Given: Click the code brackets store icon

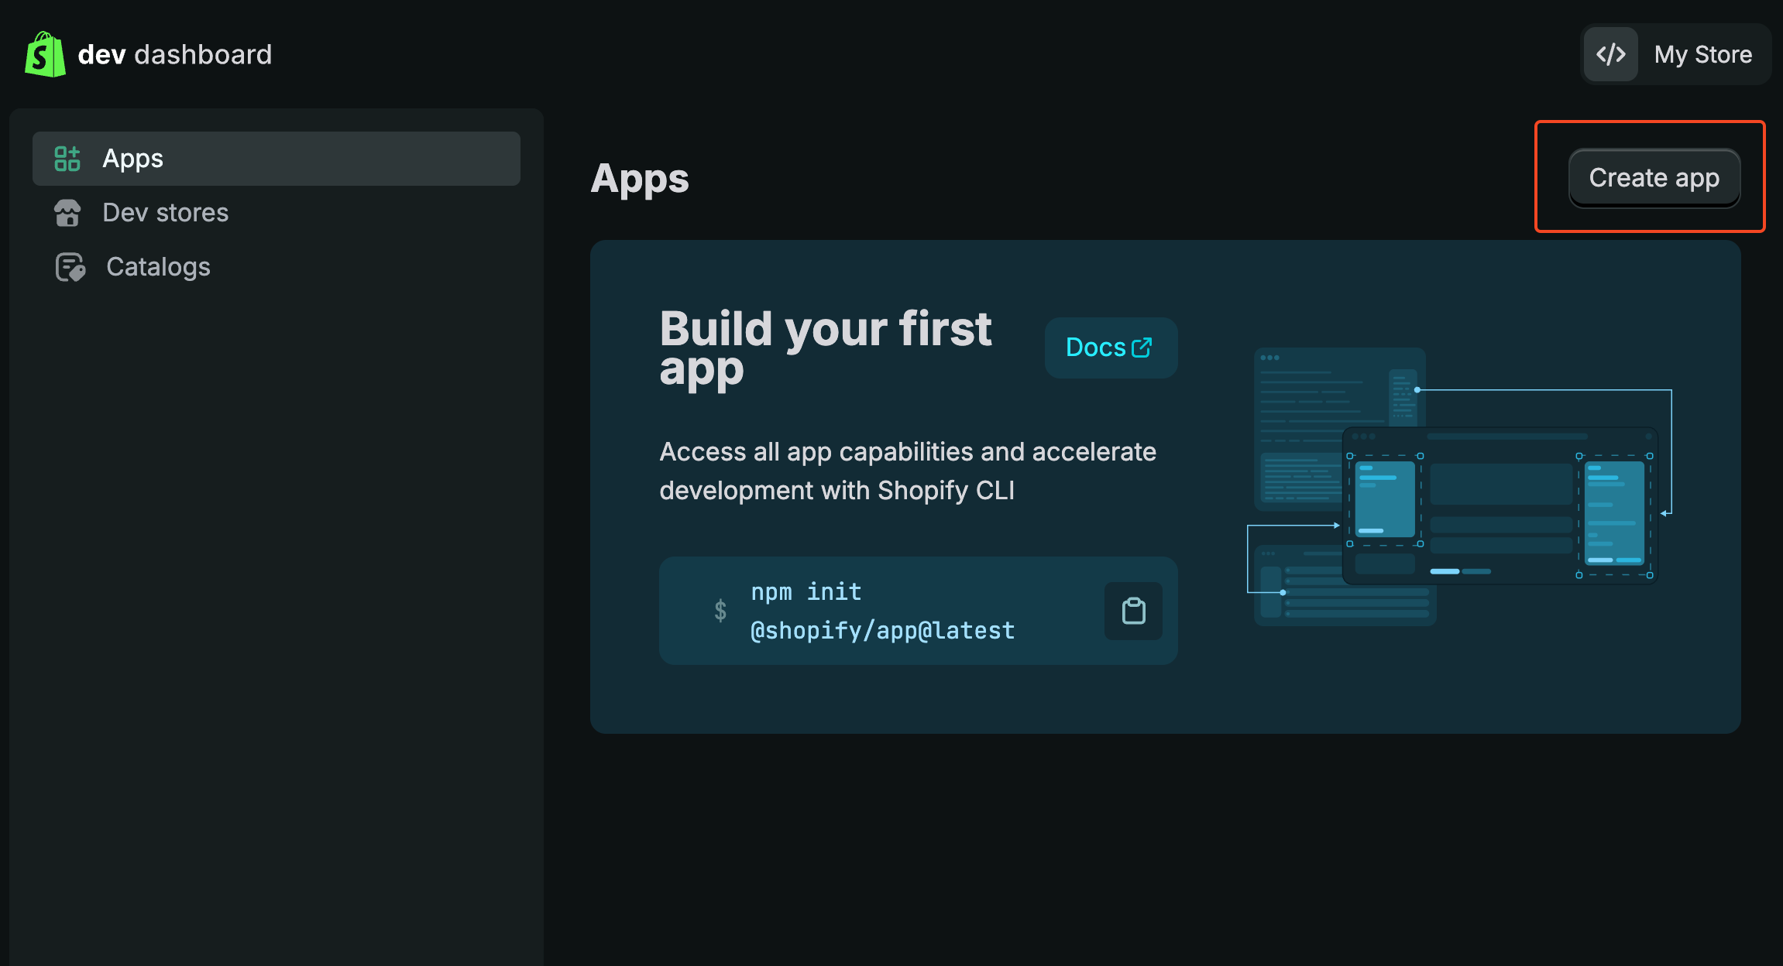Looking at the screenshot, I should (1610, 54).
